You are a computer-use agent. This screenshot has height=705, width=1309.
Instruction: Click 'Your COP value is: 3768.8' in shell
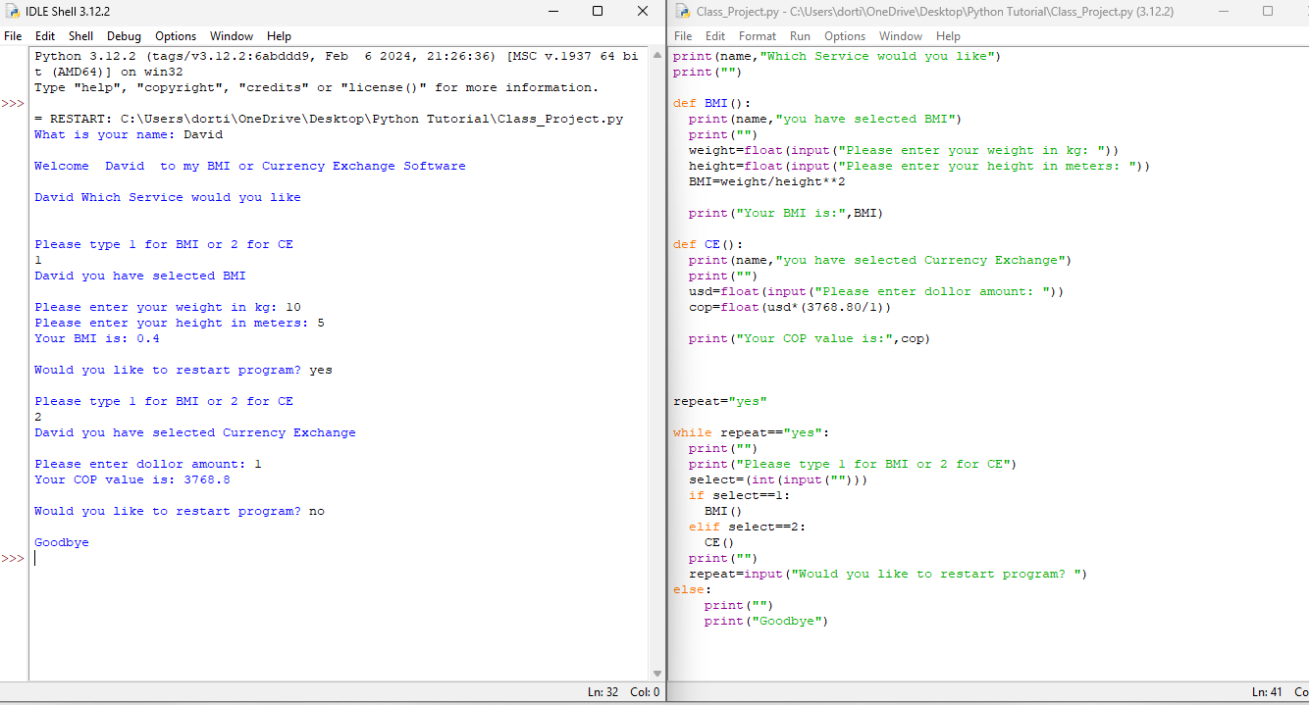pyautogui.click(x=132, y=479)
